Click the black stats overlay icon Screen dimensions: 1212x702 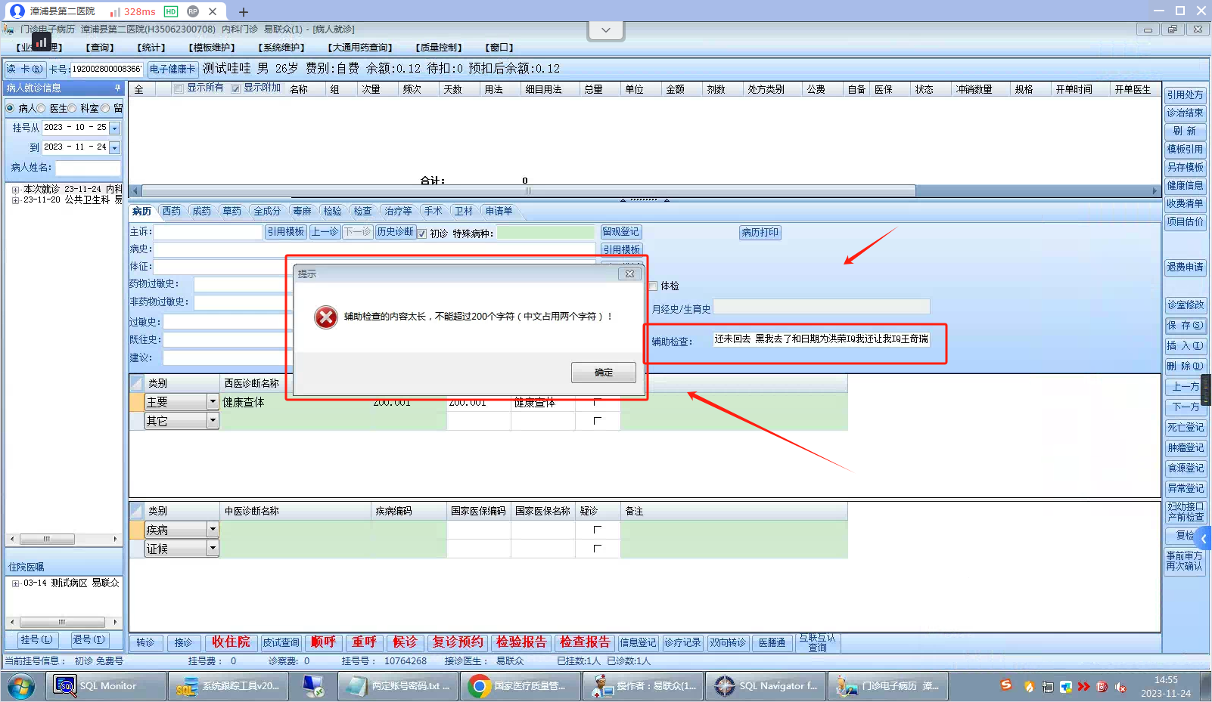coord(42,42)
